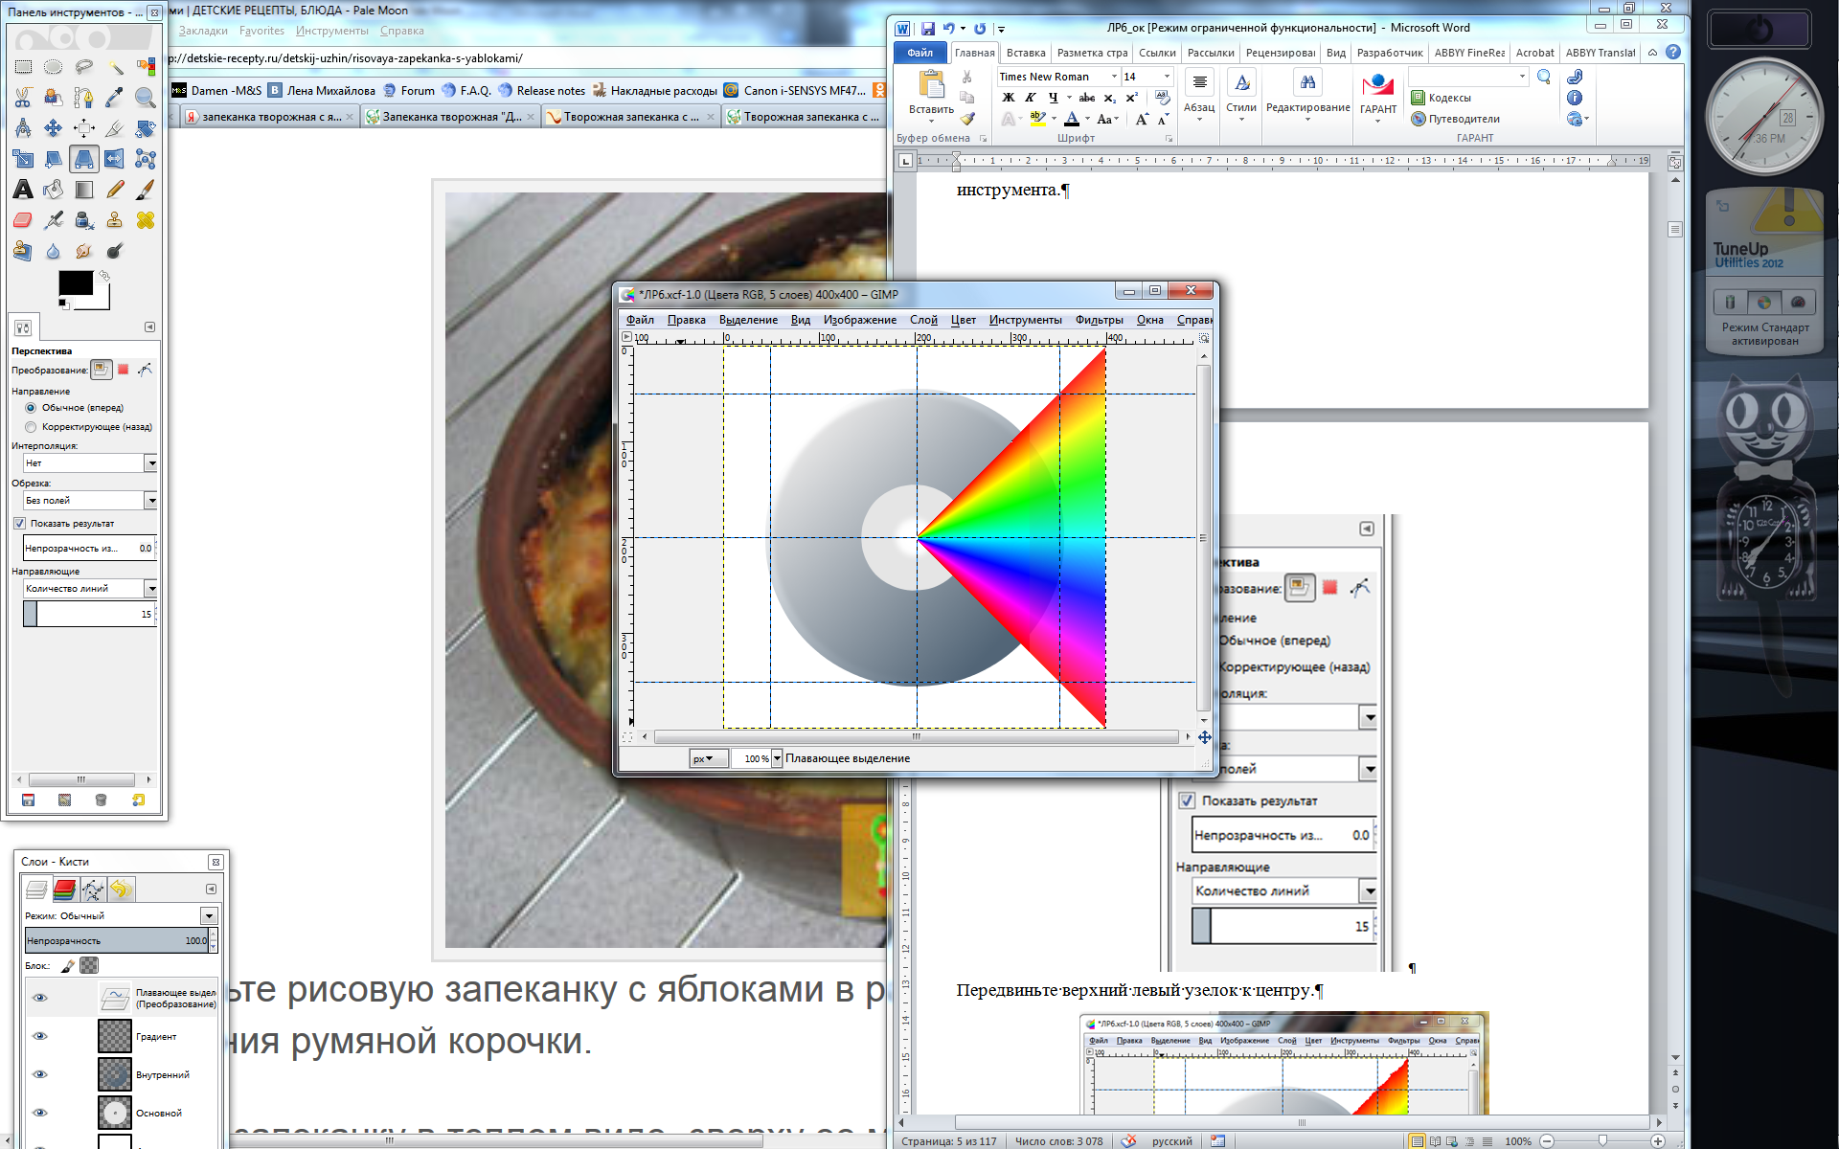The height and width of the screenshot is (1149, 1839).
Task: Toggle lock alpha channel in Layers panel
Action: pos(89,965)
